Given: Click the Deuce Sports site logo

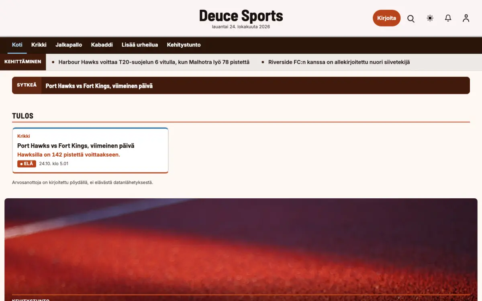Looking at the screenshot, I should pos(241,16).
